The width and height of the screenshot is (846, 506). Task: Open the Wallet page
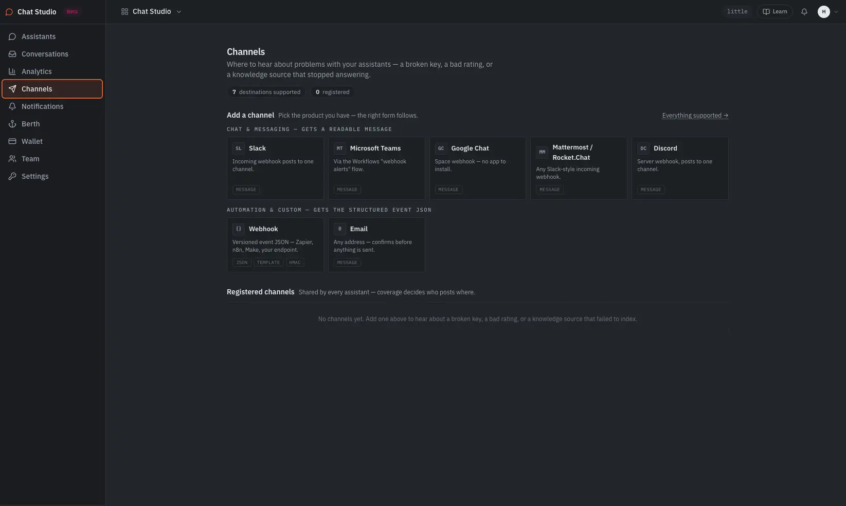tap(52, 141)
